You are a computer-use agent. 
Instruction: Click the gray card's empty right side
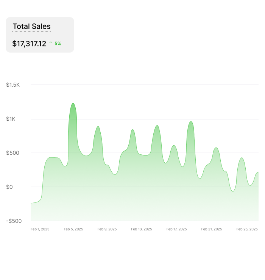tap(67, 35)
